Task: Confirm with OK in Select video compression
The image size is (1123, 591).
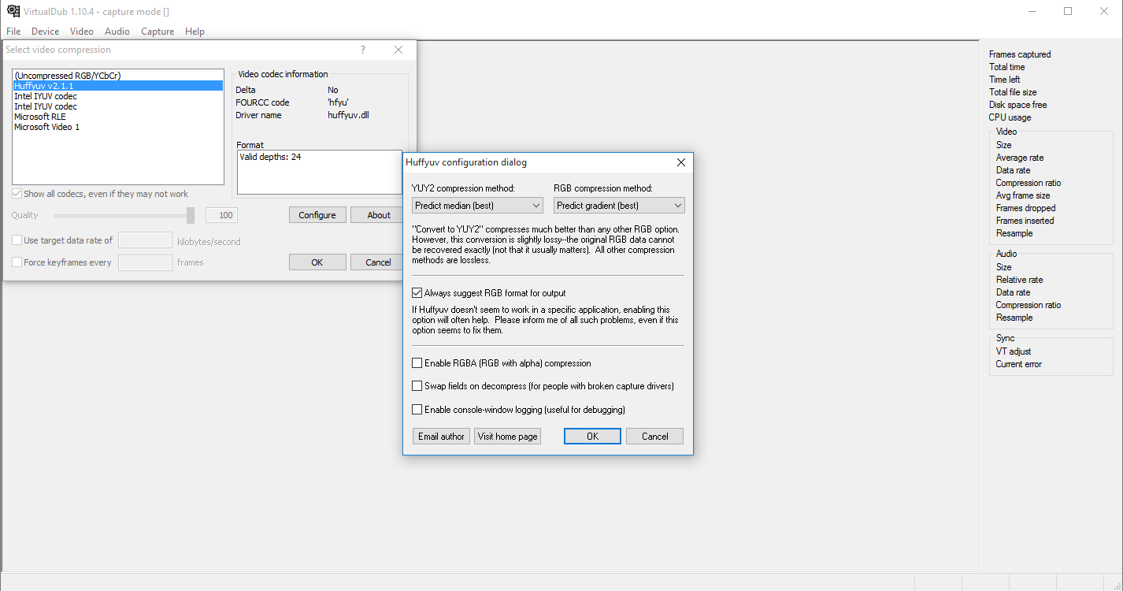Action: click(x=317, y=262)
